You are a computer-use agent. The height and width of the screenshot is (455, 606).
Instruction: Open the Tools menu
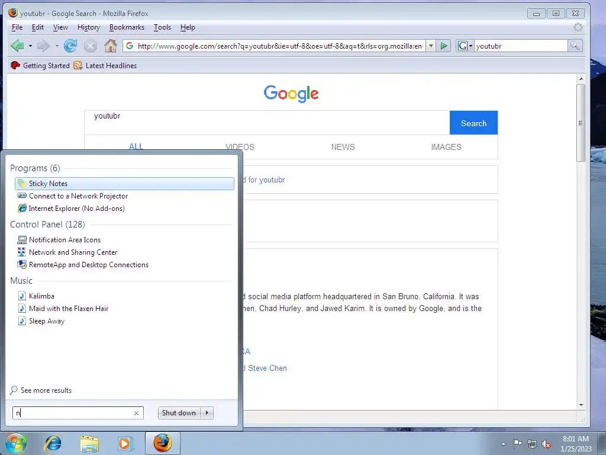(162, 27)
